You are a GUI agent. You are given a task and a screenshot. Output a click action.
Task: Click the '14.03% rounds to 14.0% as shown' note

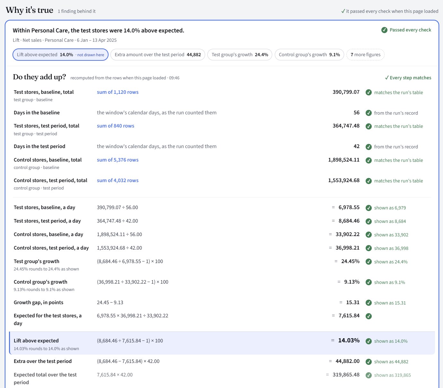tap(46, 349)
